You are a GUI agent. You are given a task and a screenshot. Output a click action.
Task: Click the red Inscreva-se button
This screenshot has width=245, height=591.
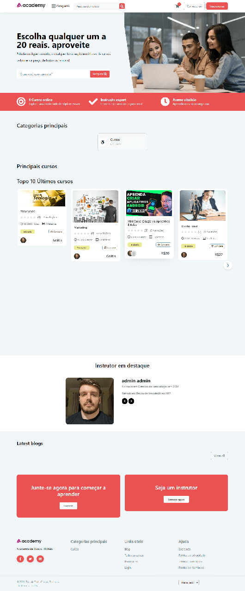[x=217, y=6]
